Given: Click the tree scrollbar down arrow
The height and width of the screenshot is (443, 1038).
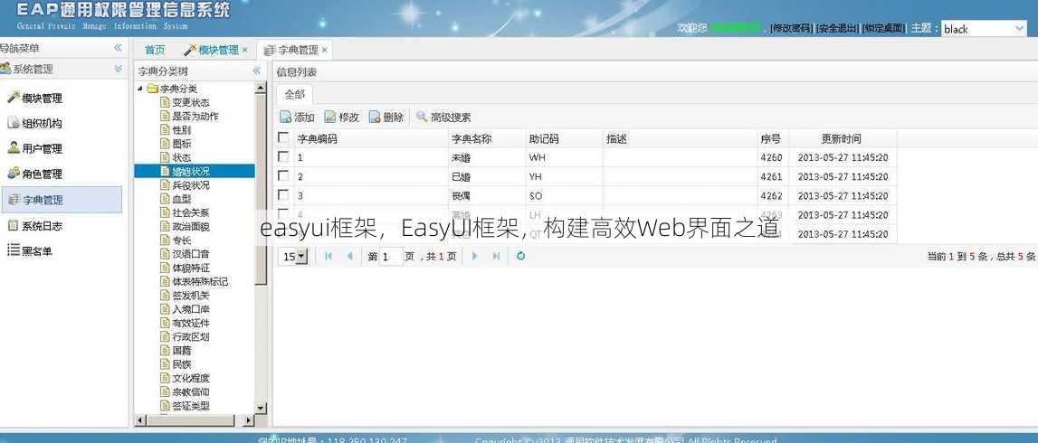Looking at the screenshot, I should point(260,409).
